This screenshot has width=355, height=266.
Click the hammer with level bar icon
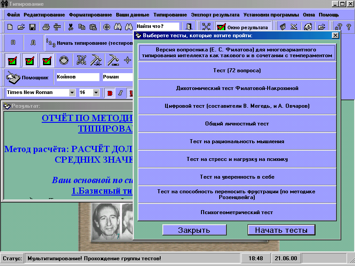[113, 60]
